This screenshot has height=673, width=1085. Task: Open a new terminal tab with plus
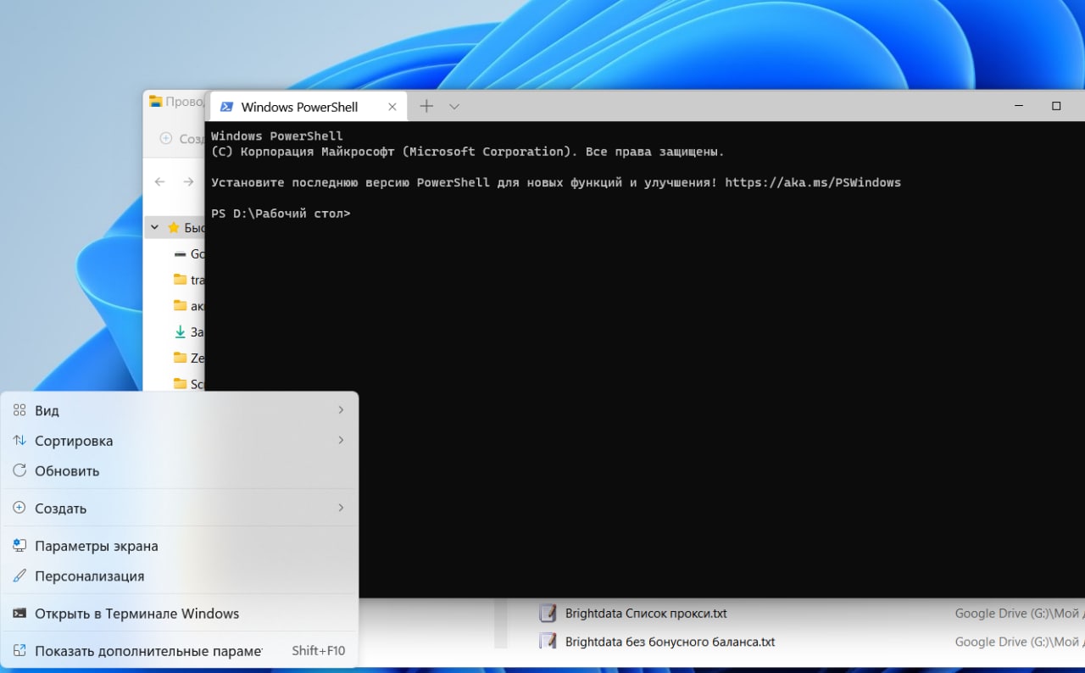(426, 106)
